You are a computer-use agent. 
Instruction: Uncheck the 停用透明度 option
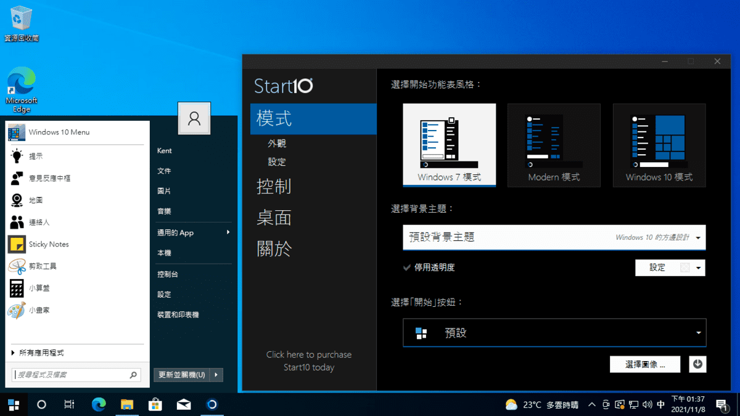407,267
